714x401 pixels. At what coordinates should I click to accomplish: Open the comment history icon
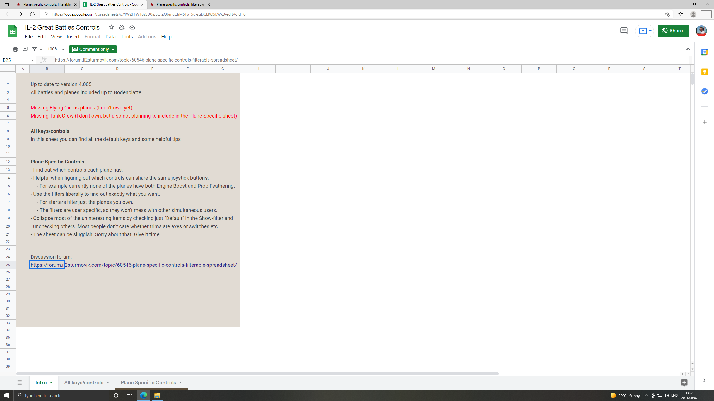click(x=624, y=31)
